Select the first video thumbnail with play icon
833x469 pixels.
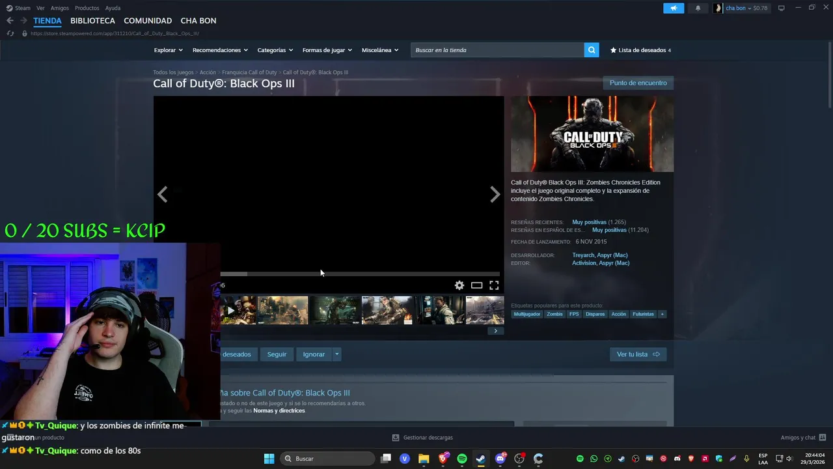(238, 310)
